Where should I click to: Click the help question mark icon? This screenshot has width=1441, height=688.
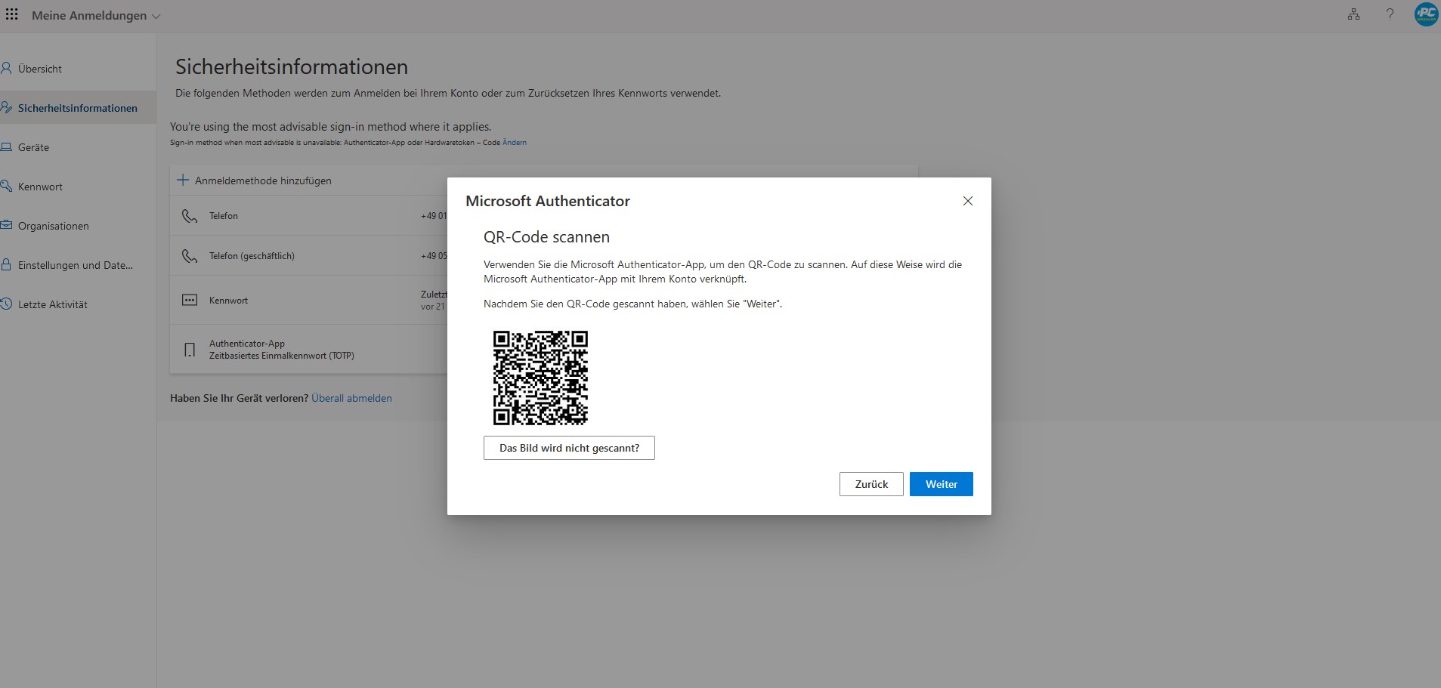[1390, 15]
